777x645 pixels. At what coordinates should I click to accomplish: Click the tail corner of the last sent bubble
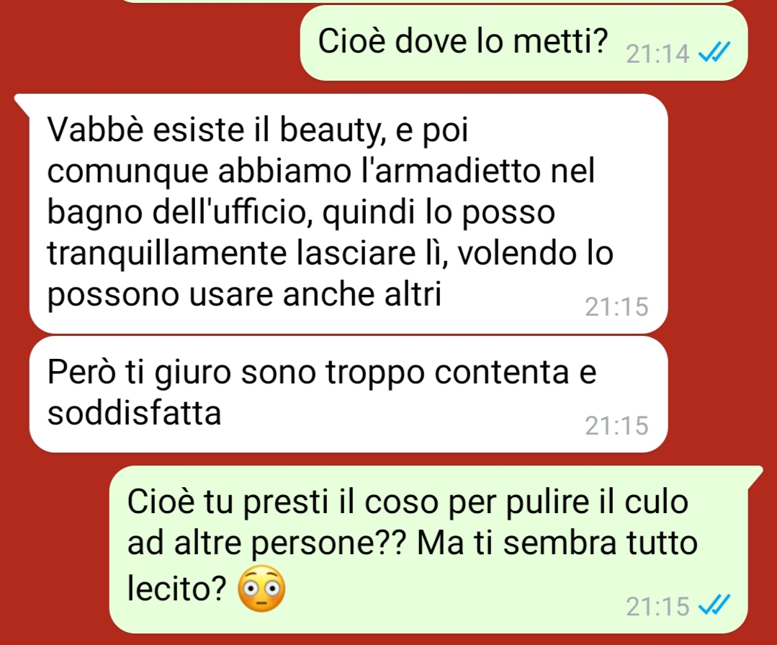coord(755,473)
